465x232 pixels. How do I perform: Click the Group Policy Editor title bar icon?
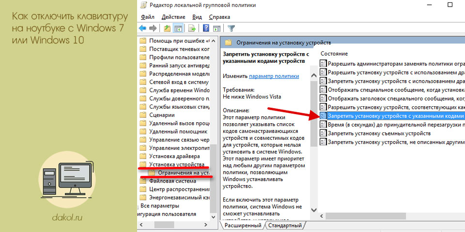pos(143,5)
